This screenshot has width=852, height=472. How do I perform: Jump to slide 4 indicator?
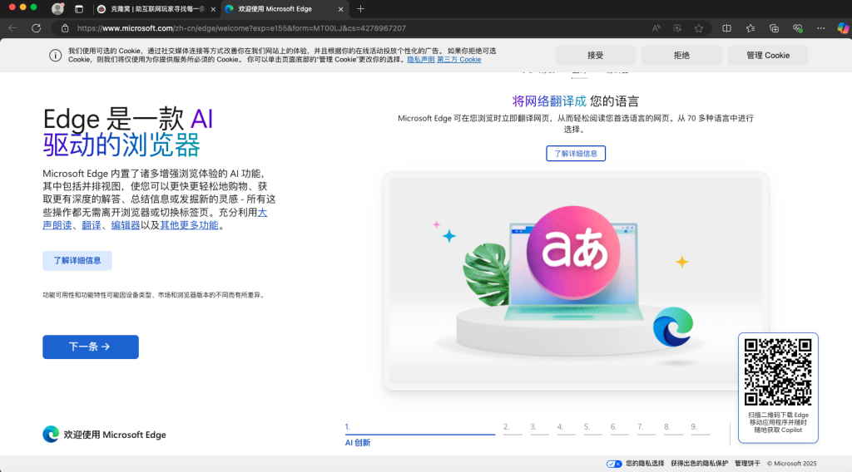click(x=566, y=428)
